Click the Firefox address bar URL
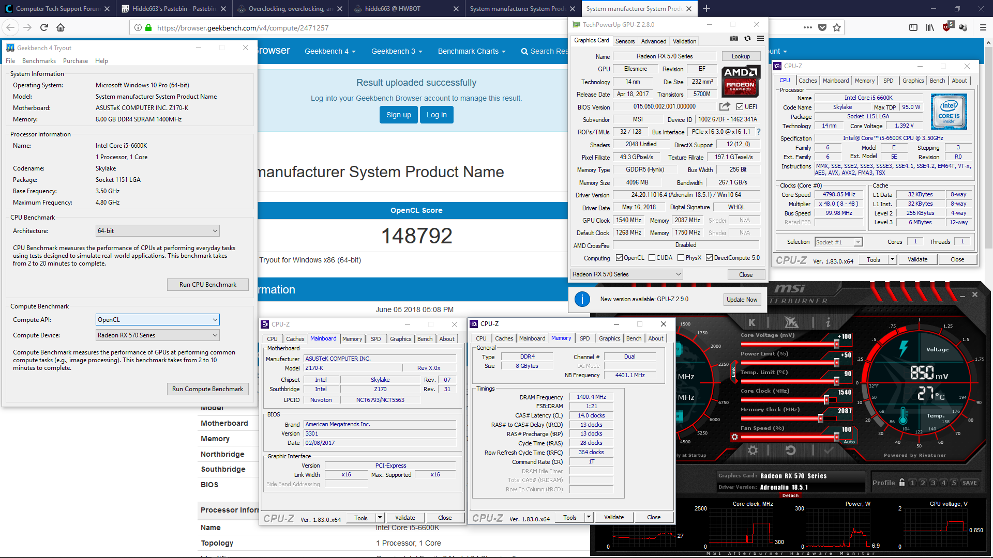 [x=243, y=28]
